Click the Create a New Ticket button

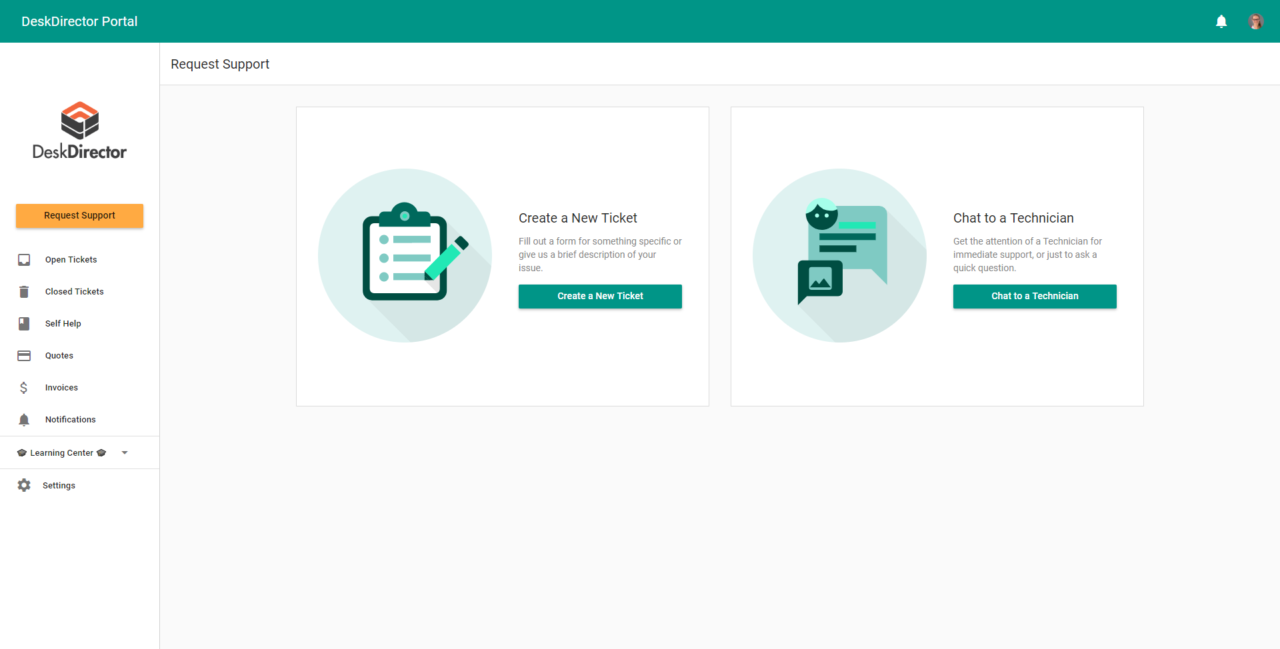(x=600, y=297)
